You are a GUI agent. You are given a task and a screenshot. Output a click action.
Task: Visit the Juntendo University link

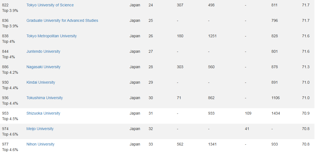43,51
